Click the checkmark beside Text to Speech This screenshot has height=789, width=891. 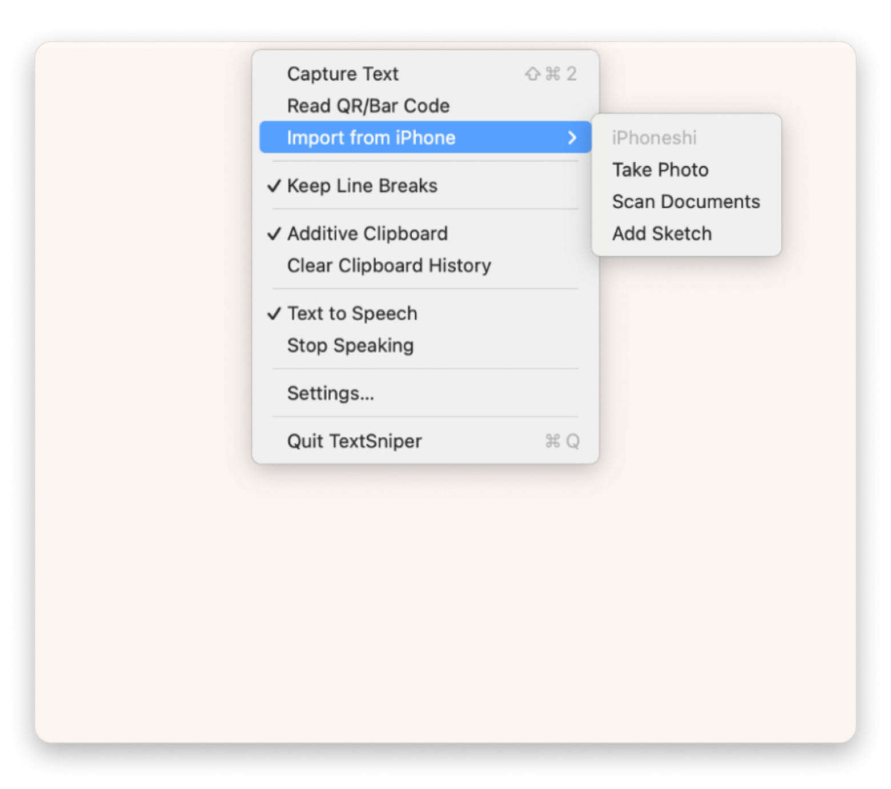[x=274, y=313]
